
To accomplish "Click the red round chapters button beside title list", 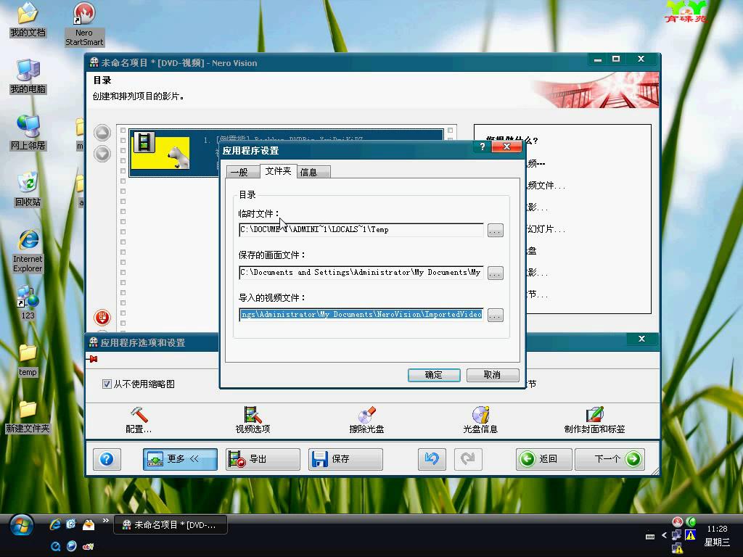I will coord(102,318).
